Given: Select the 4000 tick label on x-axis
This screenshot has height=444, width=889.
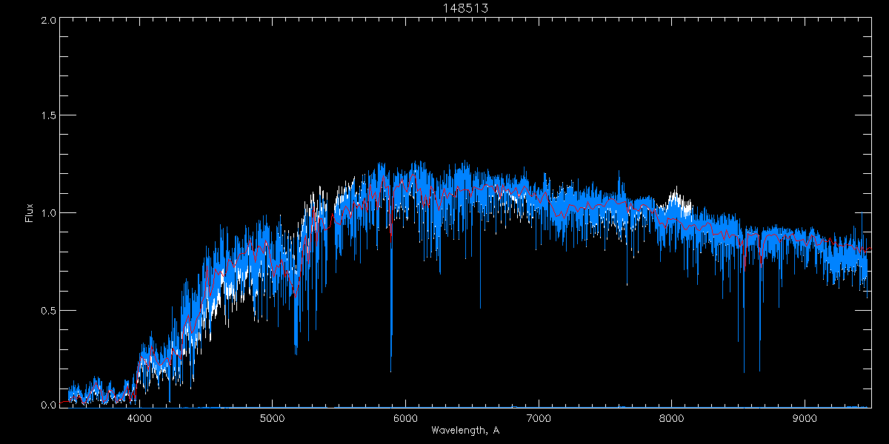Looking at the screenshot, I should 139,418.
